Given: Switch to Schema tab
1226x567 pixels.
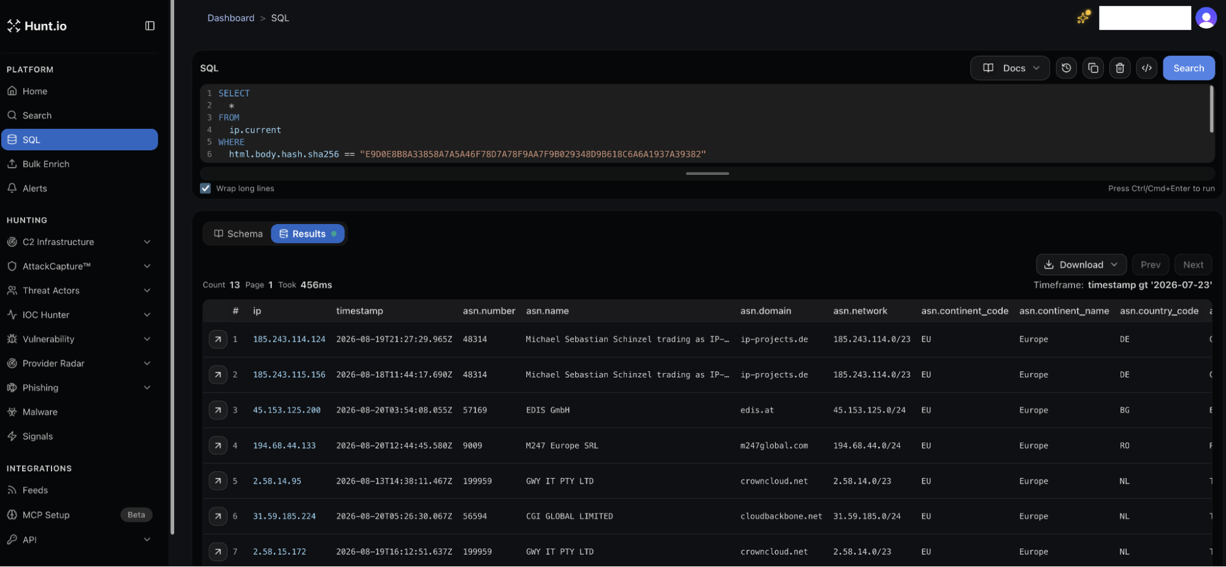Looking at the screenshot, I should (x=238, y=234).
